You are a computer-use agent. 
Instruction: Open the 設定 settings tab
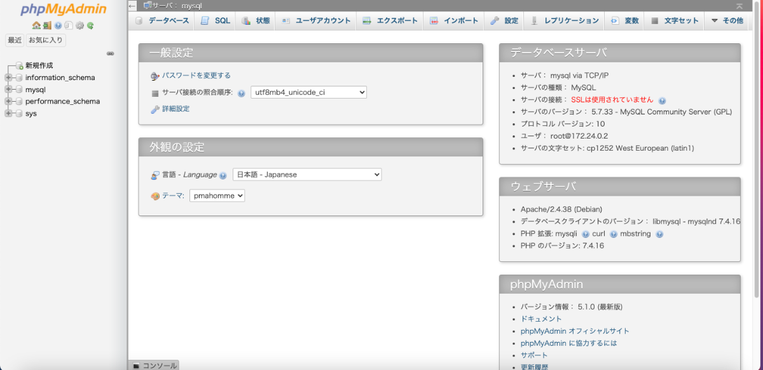pos(504,20)
